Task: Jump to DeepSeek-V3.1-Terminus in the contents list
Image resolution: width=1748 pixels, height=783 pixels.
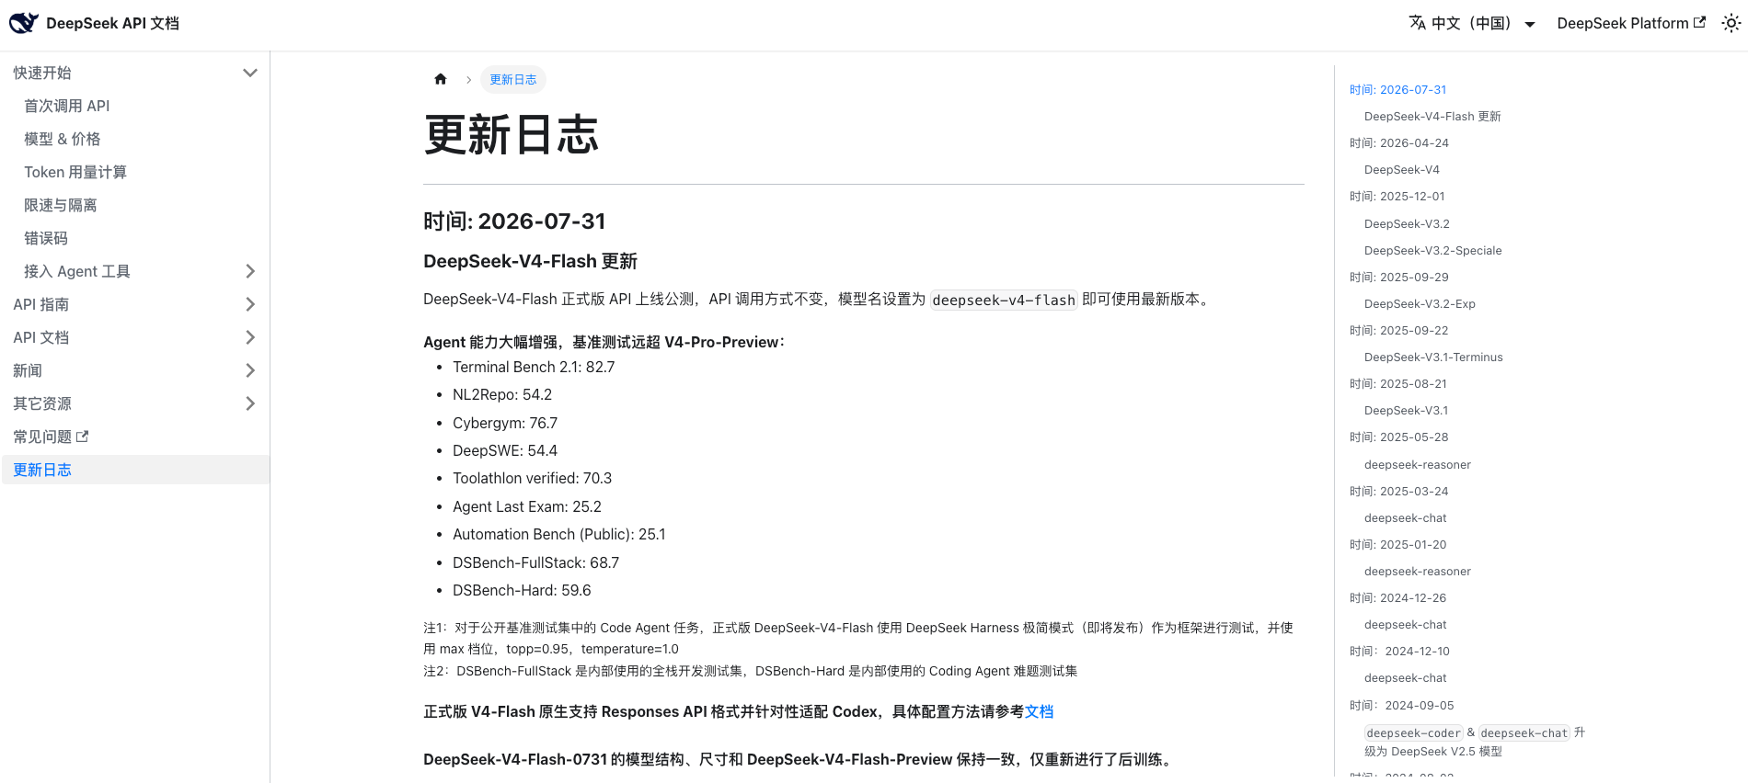Action: coord(1433,357)
